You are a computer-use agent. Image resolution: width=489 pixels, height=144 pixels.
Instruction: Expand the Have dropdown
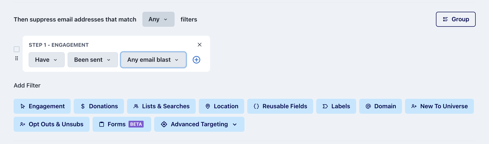pos(47,60)
